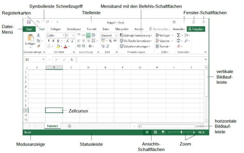
Task: Click the zoom slider handle
Action: [x=181, y=132]
